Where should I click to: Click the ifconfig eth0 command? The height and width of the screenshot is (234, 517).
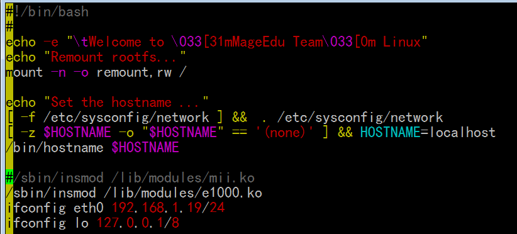pos(55,208)
